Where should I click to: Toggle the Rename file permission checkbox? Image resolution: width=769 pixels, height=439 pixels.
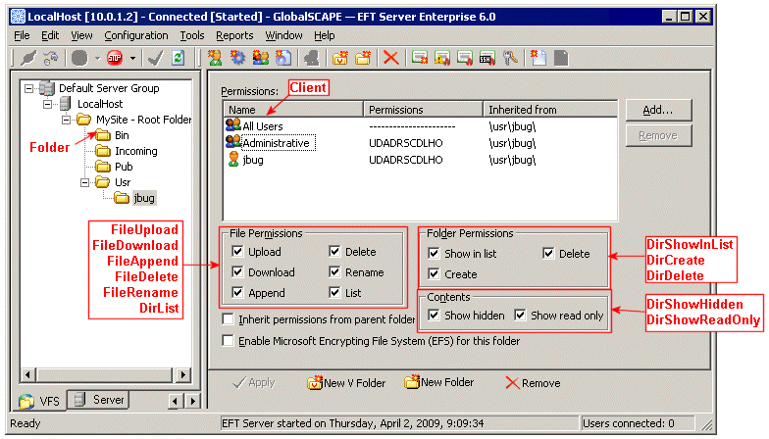point(335,272)
